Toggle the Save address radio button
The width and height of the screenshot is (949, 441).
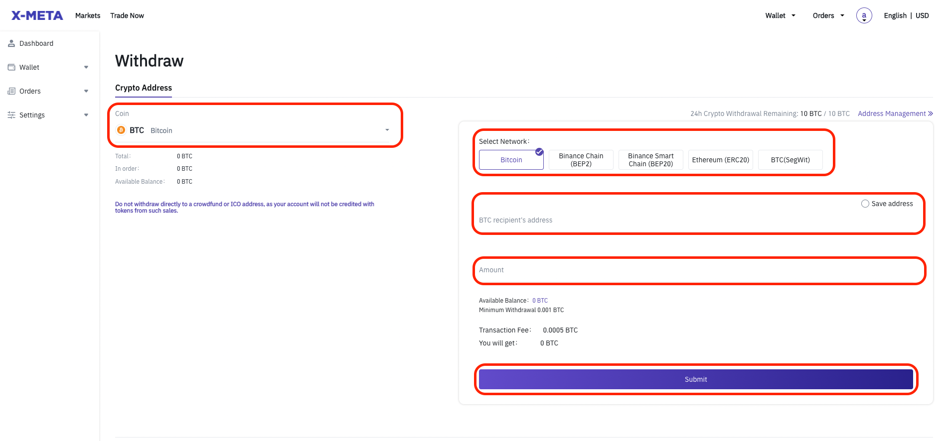[x=865, y=204]
